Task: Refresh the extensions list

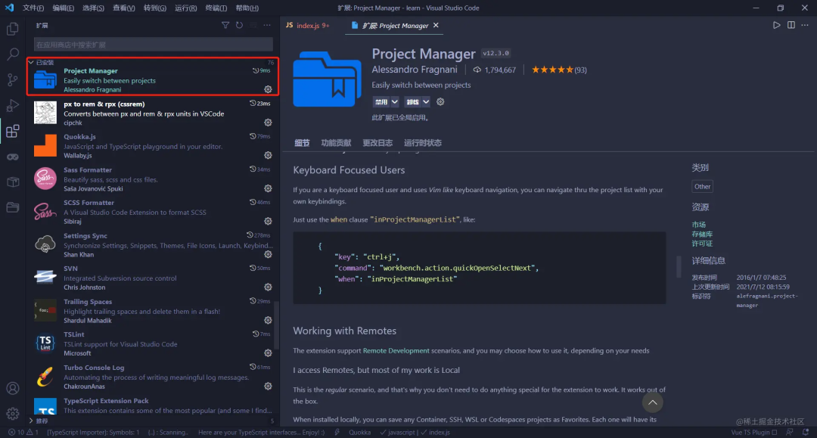Action: (239, 25)
